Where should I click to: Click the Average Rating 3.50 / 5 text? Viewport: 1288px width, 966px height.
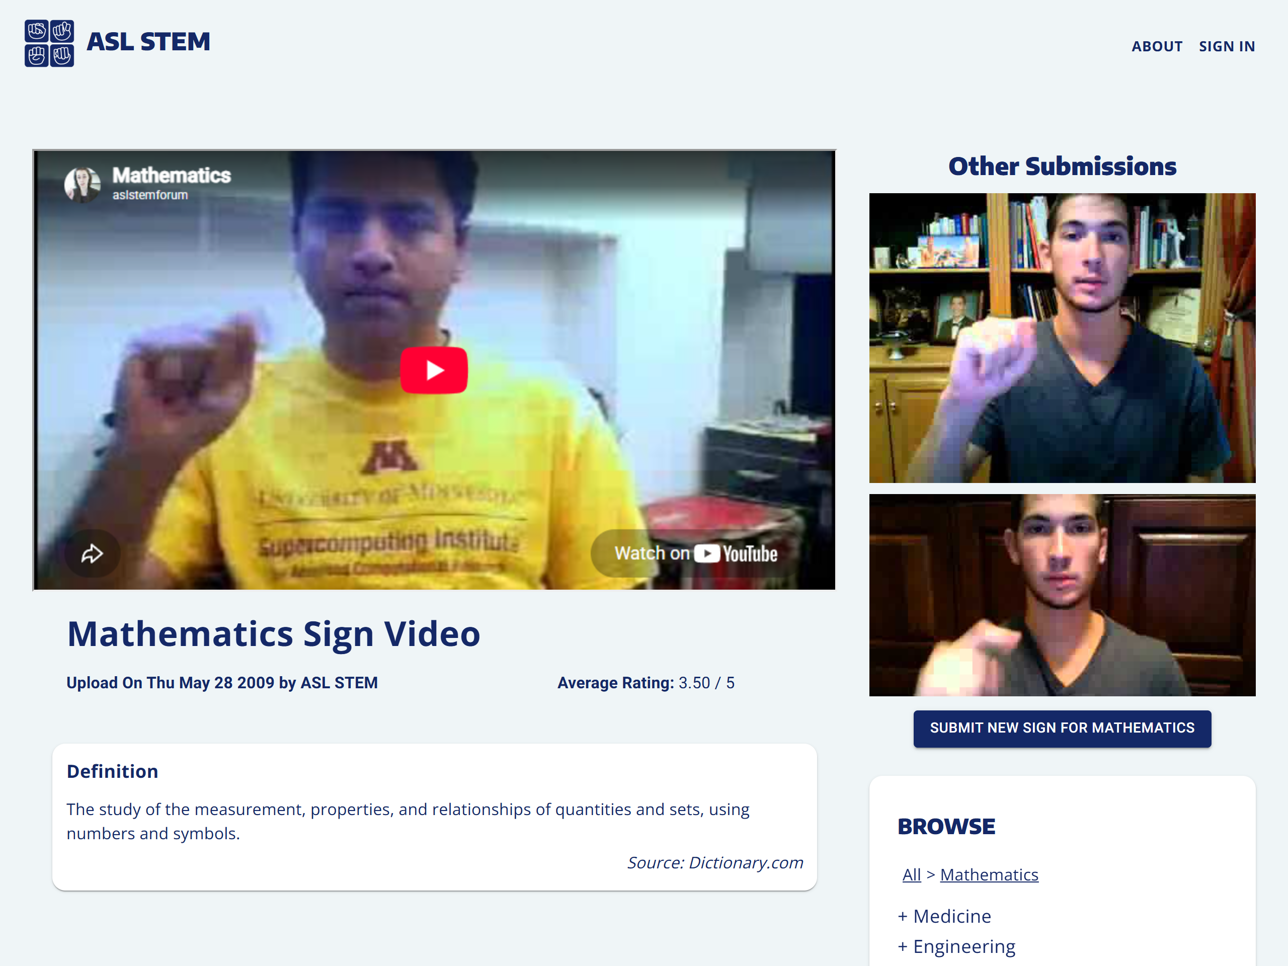[x=646, y=682]
